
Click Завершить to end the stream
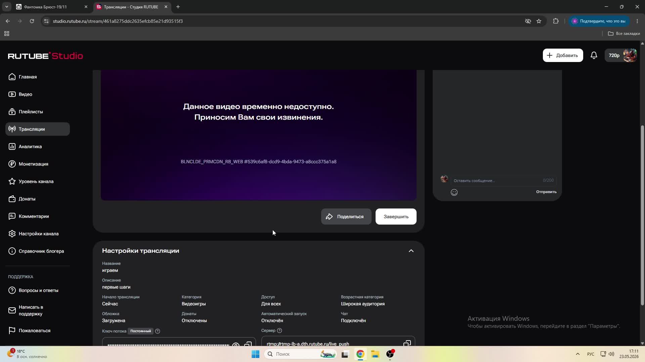pyautogui.click(x=396, y=217)
